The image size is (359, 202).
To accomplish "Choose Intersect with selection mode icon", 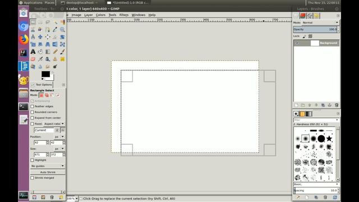I will (58, 95).
